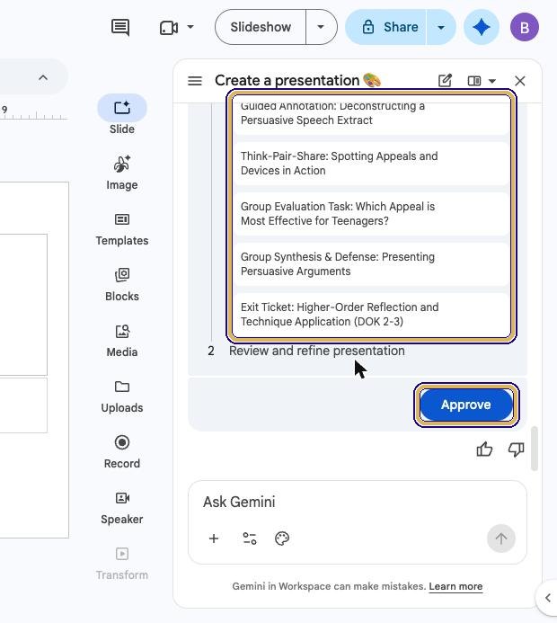Screen dimensions: 557x623
Task: Open the Templates panel
Action: [x=122, y=229]
